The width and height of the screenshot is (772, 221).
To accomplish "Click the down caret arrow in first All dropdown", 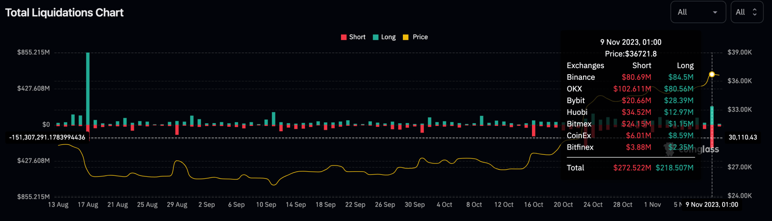I will click(715, 12).
